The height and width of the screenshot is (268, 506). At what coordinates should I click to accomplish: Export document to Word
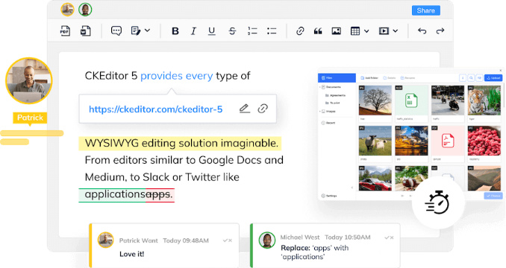pyautogui.click(x=86, y=31)
